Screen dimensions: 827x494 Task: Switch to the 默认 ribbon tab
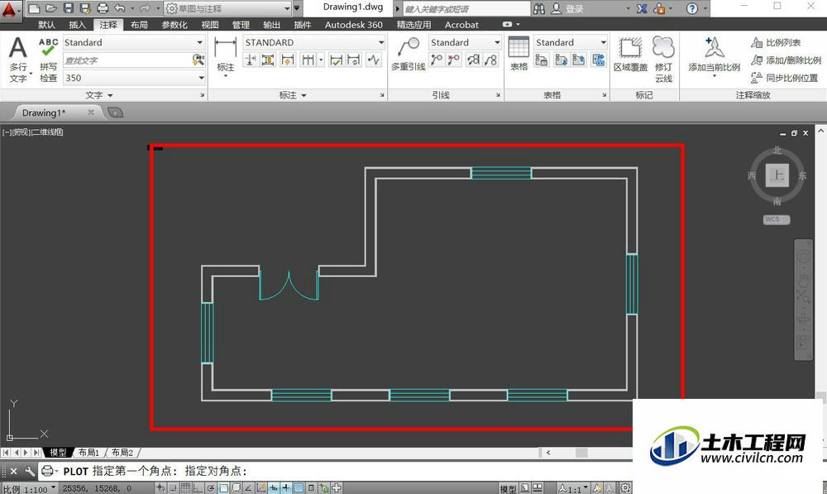point(46,25)
